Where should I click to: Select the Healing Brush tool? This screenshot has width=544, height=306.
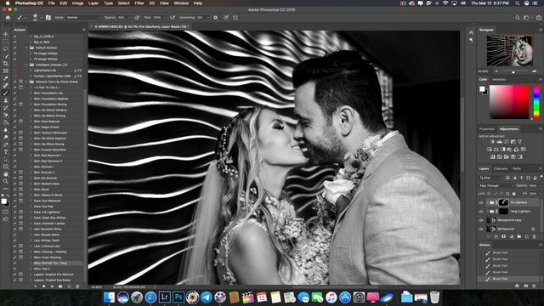tap(6, 85)
